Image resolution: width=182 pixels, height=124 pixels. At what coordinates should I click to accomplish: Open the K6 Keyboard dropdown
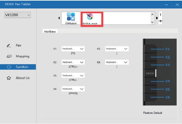coord(117,62)
